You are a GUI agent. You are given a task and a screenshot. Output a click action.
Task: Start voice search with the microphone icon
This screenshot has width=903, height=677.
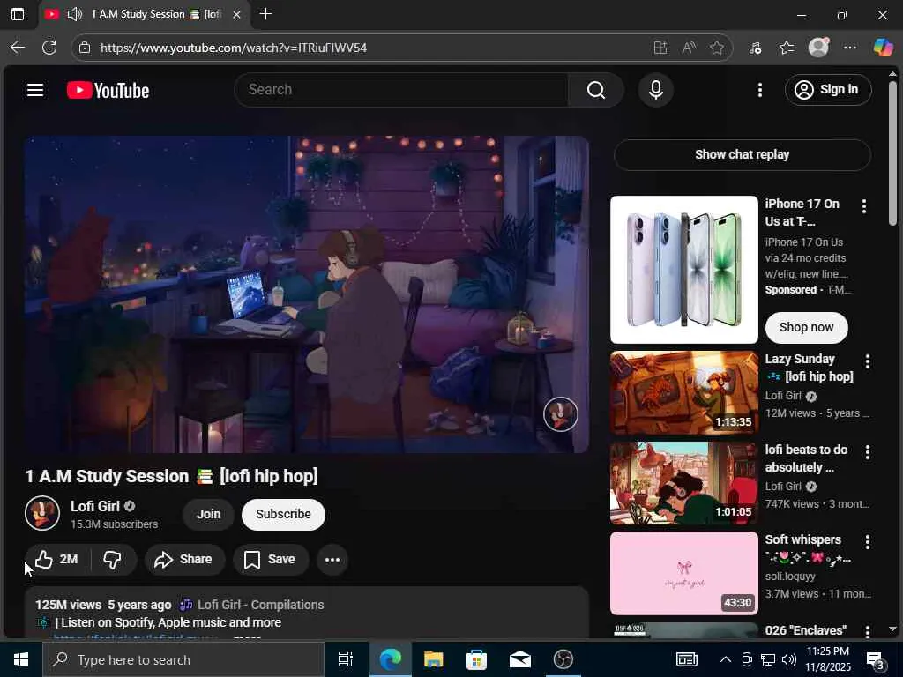(x=656, y=90)
